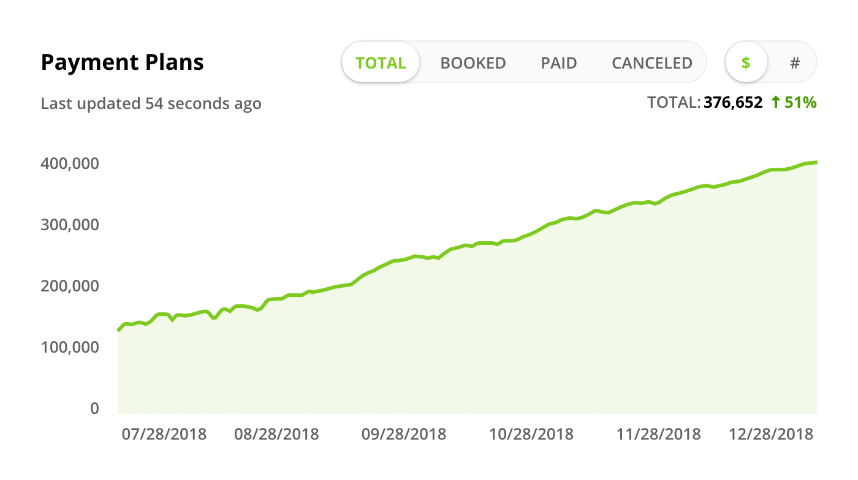Viewport: 858px width, 480px height.
Task: Select the dollar sign ($) display mode icon
Action: point(746,62)
